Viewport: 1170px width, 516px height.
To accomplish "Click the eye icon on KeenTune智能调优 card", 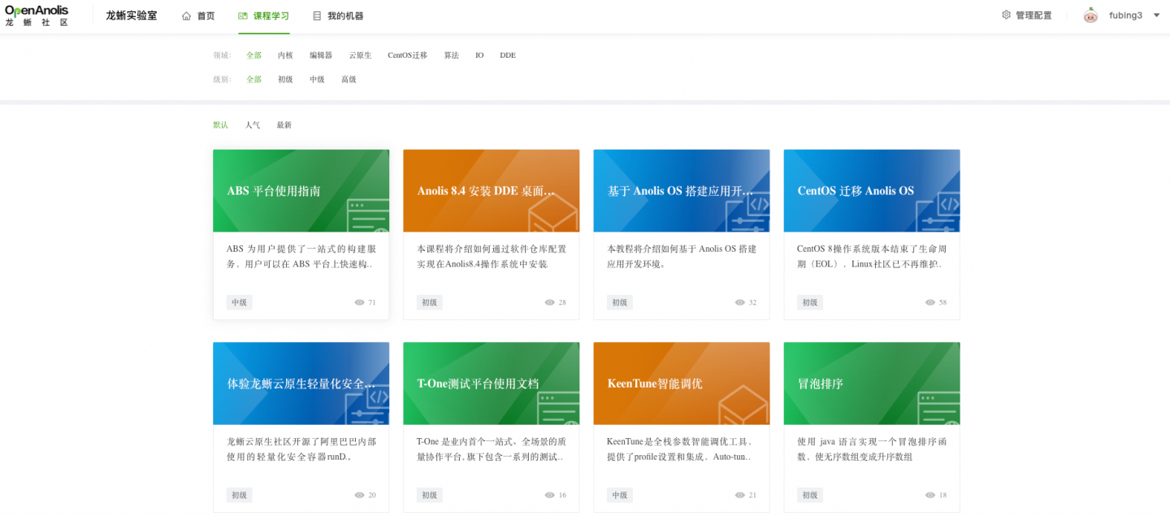I will tap(740, 495).
